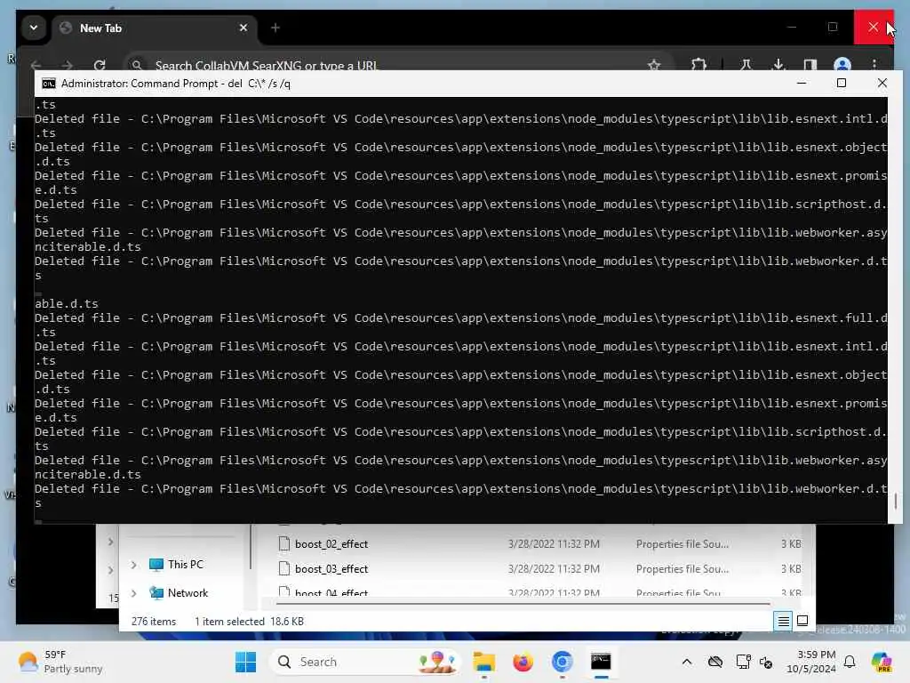Viewport: 910px width, 683px height.
Task: Maximize the Chrome browser window
Action: 833,27
